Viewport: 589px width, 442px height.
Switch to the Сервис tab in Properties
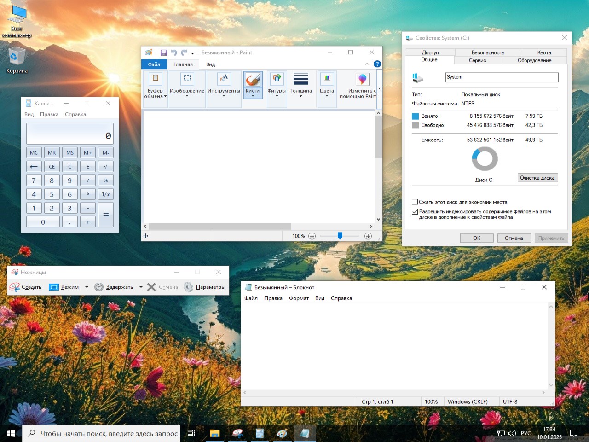click(478, 60)
